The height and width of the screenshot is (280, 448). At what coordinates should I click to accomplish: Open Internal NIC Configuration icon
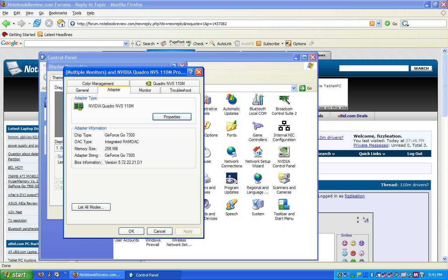point(284,131)
